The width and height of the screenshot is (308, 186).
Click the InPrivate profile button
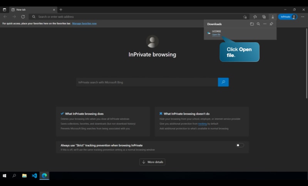coord(288,17)
